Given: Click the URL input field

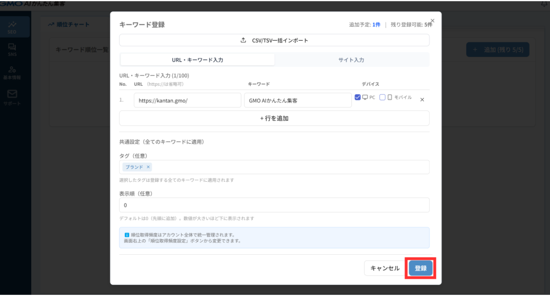Looking at the screenshot, I should 187,100.
